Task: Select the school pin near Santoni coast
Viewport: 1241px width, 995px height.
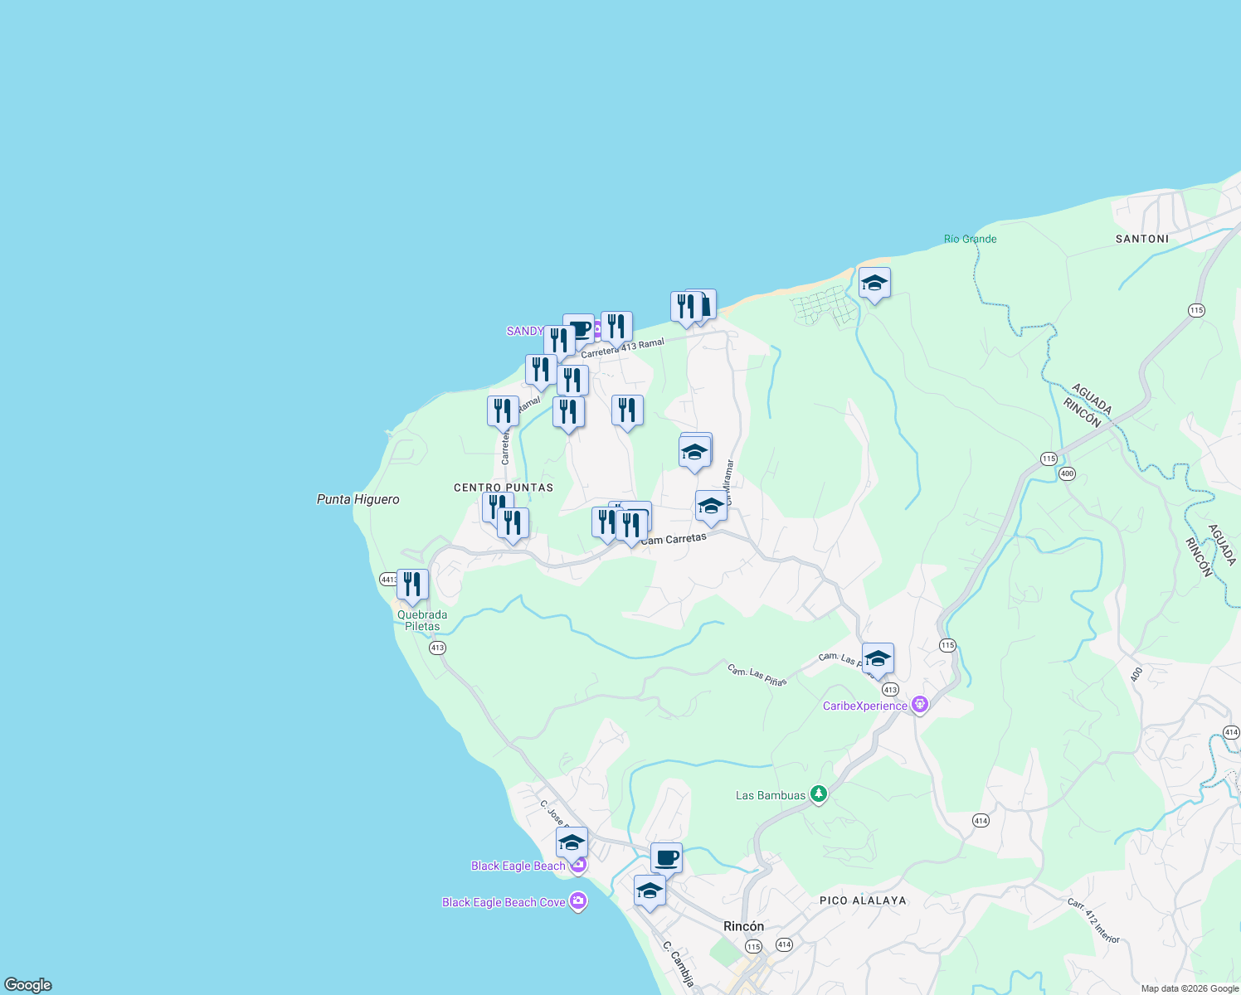Action: click(875, 283)
